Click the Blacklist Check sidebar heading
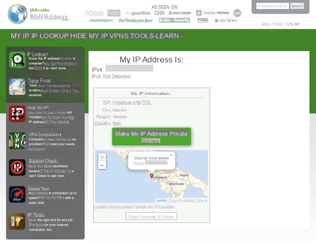This screenshot has width=316, height=241. coord(44,162)
